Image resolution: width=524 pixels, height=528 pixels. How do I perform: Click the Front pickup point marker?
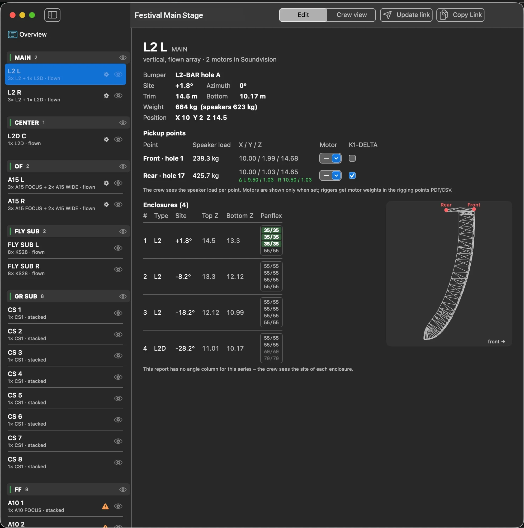tap(474, 209)
